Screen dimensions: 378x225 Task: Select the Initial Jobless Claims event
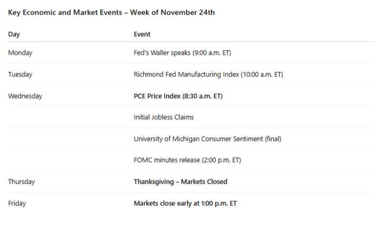[x=164, y=117]
